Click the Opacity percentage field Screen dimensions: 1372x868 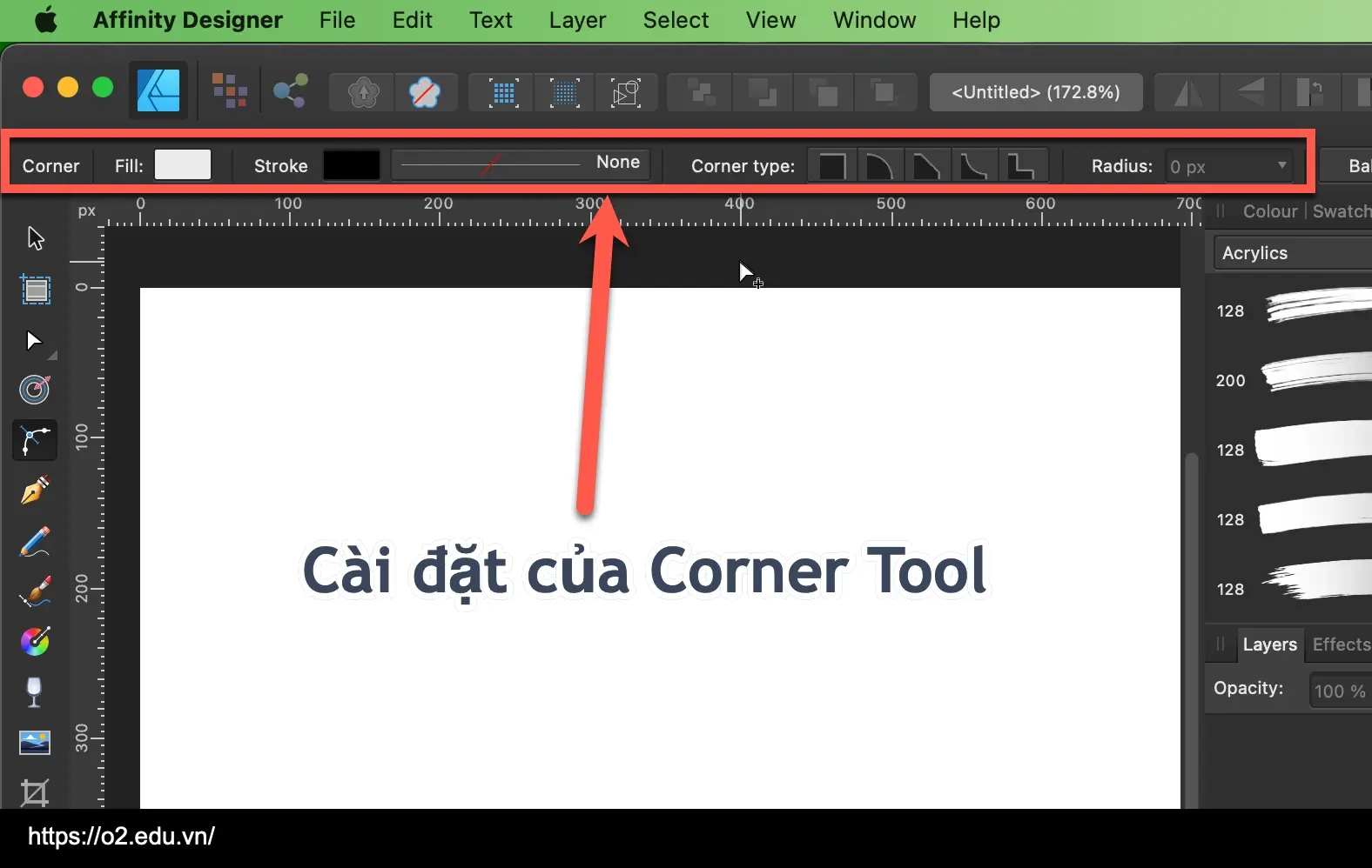point(1341,691)
